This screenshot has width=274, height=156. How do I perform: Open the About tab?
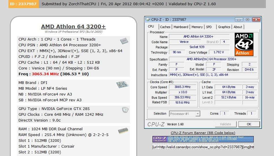(x=238, y=27)
